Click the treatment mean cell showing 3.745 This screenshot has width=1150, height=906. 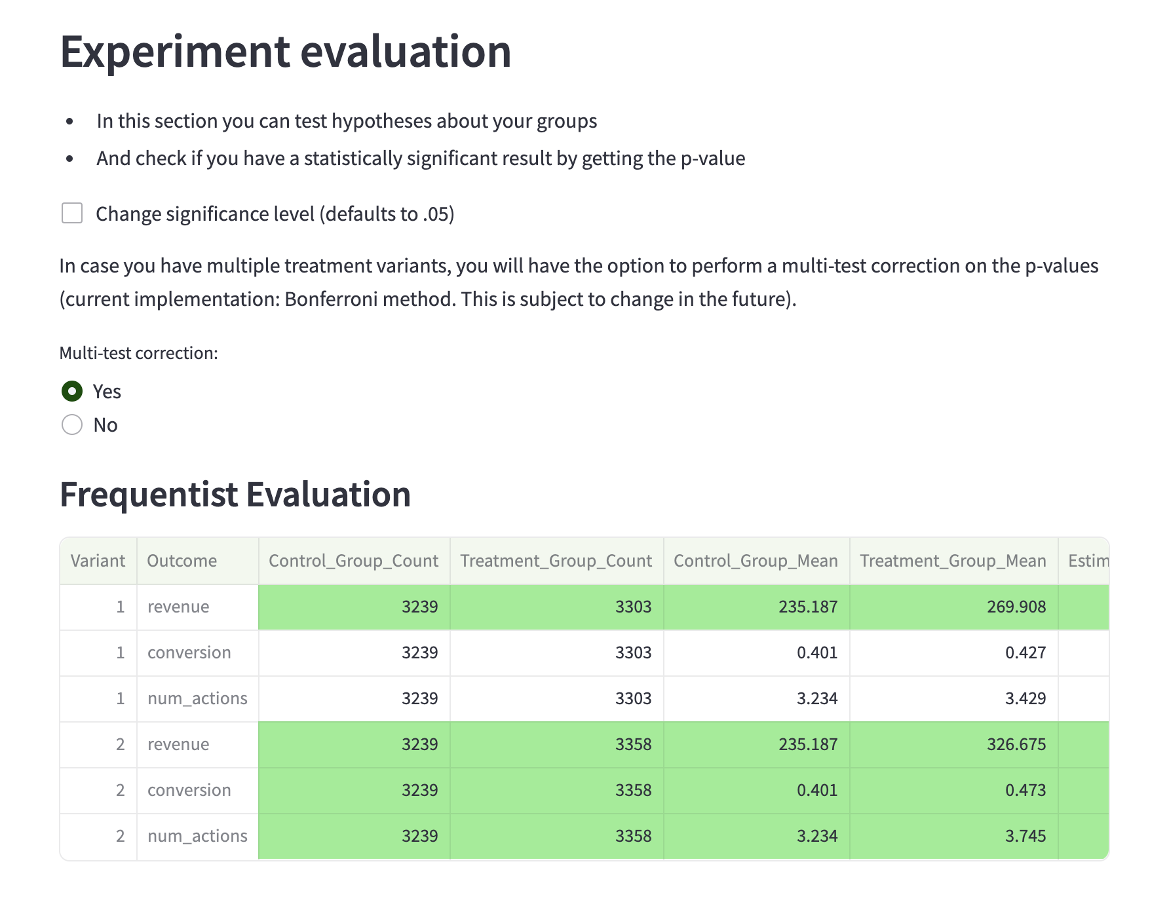coord(1025,836)
